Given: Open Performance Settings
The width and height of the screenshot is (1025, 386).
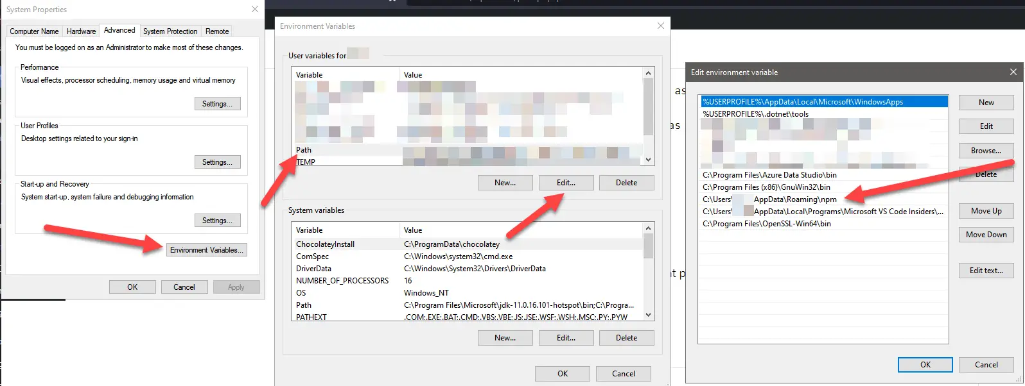Looking at the screenshot, I should point(217,104).
